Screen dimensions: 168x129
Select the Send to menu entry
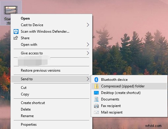[x=51, y=79]
